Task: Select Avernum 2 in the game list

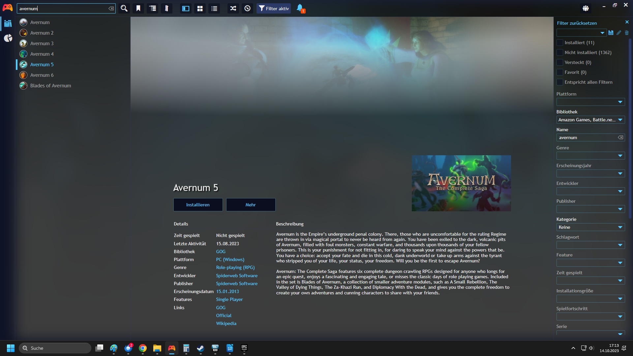Action: pos(73,33)
